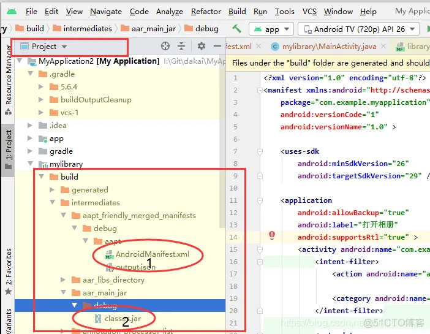The image size is (430, 334).
Task: Select the buildOutputCleanup folder row
Action: pos(120,100)
